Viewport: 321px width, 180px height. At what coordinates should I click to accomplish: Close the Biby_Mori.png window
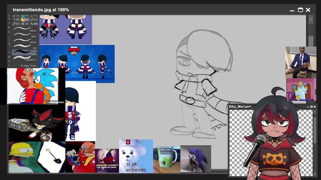tap(314, 107)
